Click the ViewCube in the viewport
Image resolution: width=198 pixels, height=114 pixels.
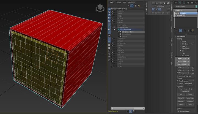coord(100,8)
